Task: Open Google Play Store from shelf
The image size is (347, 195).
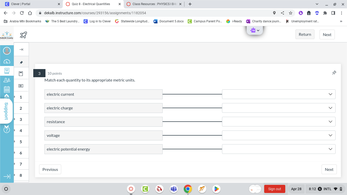Action: pos(216,189)
